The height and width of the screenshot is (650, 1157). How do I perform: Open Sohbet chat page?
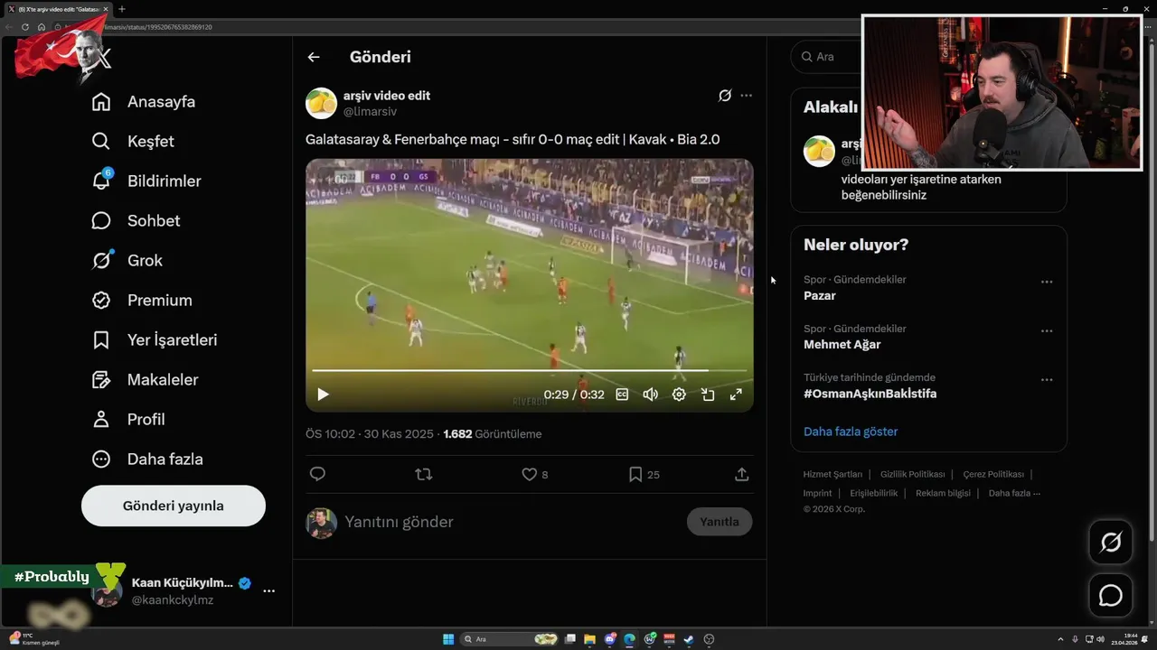(136, 221)
